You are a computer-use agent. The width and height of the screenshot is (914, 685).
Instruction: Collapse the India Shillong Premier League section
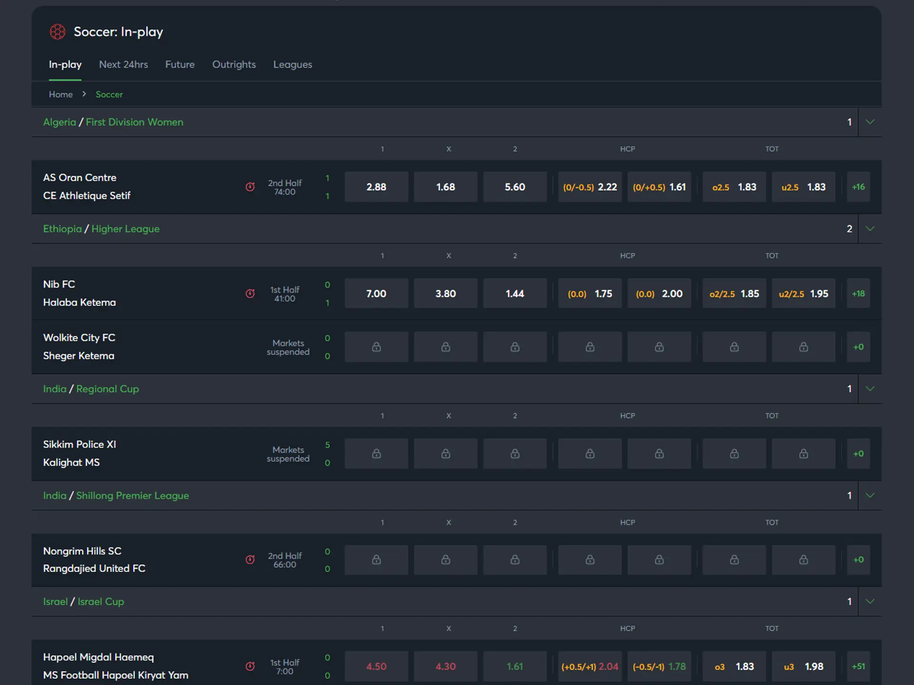point(870,495)
